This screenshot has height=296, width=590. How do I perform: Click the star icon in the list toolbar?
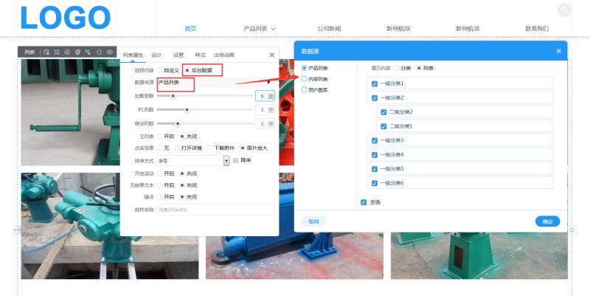pos(99,52)
